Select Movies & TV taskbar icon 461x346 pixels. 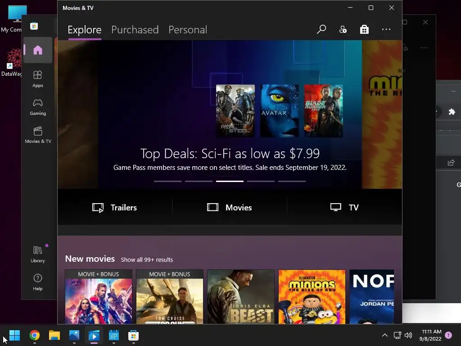94,335
